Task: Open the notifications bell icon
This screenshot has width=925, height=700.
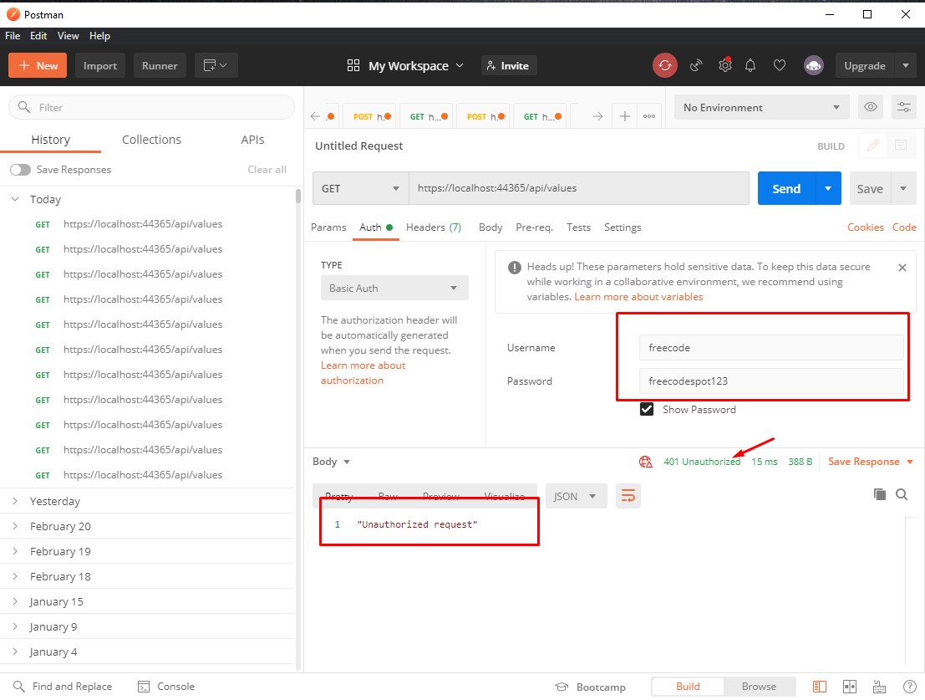Action: [750, 65]
